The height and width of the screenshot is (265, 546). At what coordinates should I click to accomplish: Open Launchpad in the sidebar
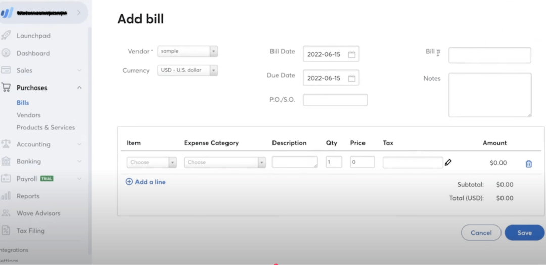tap(33, 36)
